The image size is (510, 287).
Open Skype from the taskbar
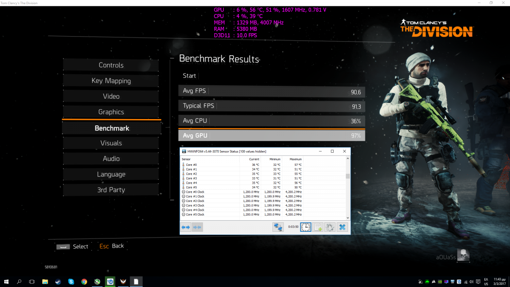tap(71, 281)
